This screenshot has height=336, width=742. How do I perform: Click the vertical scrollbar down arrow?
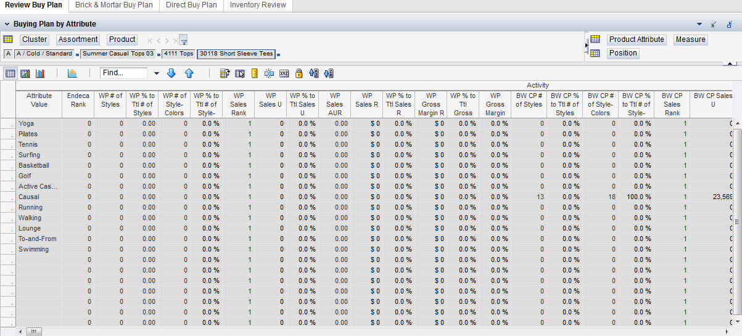coord(738,323)
